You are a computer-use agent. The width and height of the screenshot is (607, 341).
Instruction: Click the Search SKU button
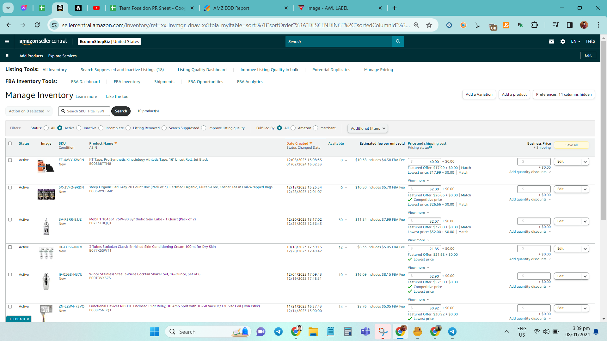click(121, 111)
